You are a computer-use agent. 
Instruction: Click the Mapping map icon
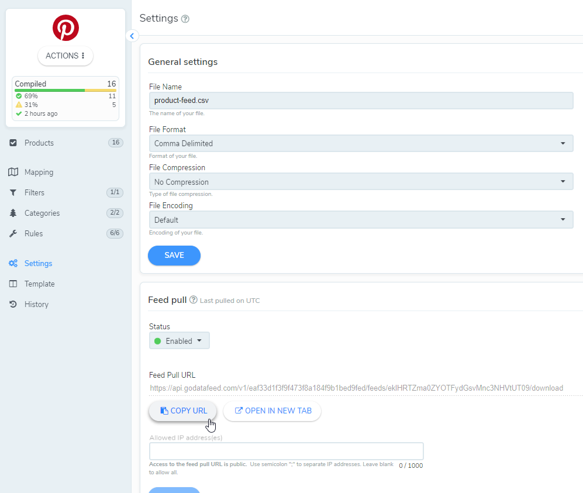click(14, 172)
